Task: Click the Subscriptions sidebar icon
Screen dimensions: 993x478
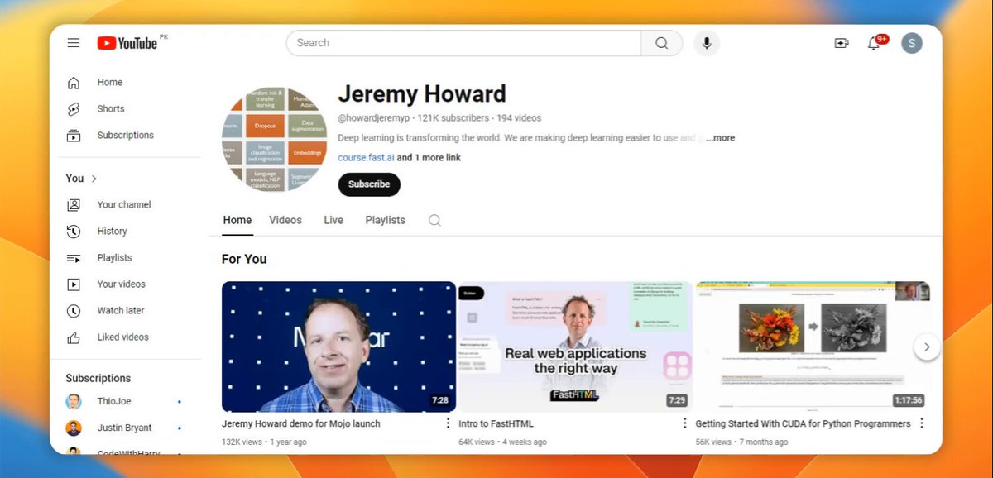Action: pos(74,136)
